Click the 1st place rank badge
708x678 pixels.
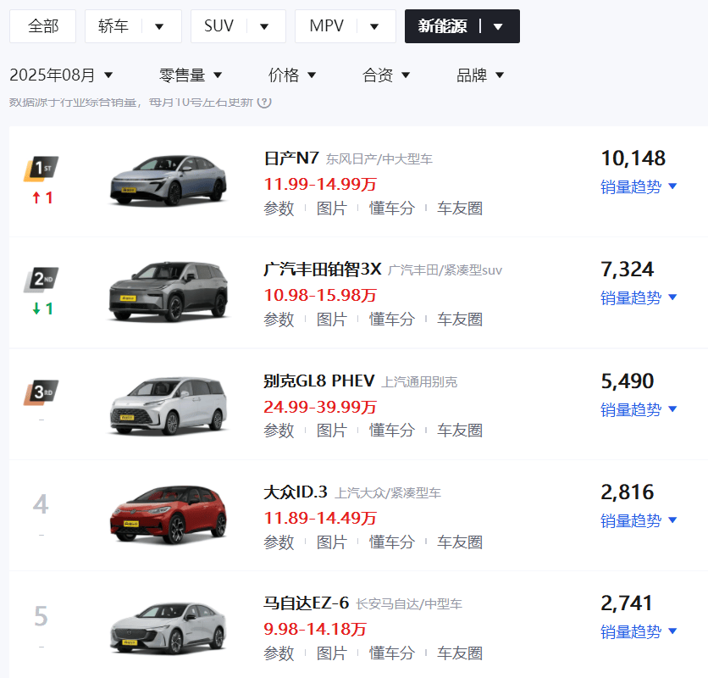click(x=41, y=169)
